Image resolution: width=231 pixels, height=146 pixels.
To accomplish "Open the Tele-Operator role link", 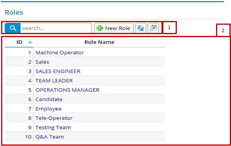I will 54,118.
